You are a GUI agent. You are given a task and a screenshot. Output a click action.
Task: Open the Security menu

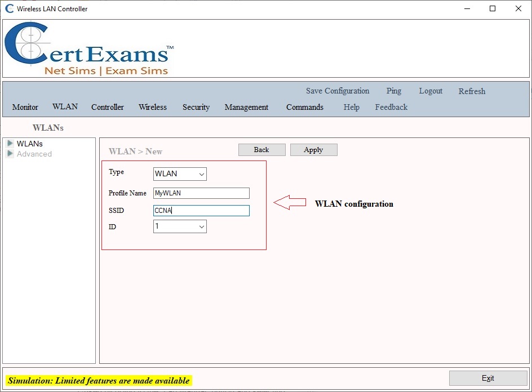(x=196, y=106)
